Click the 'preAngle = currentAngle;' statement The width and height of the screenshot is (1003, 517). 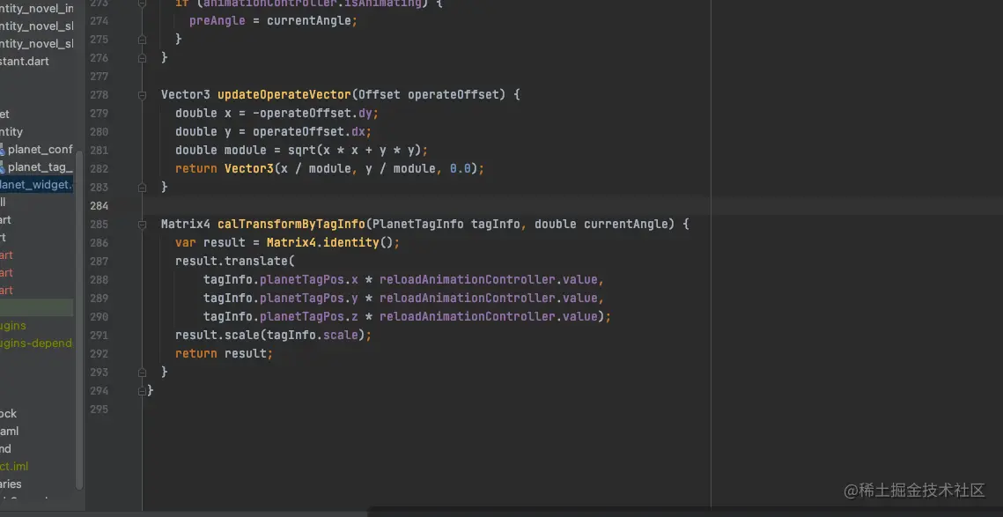[x=273, y=20]
